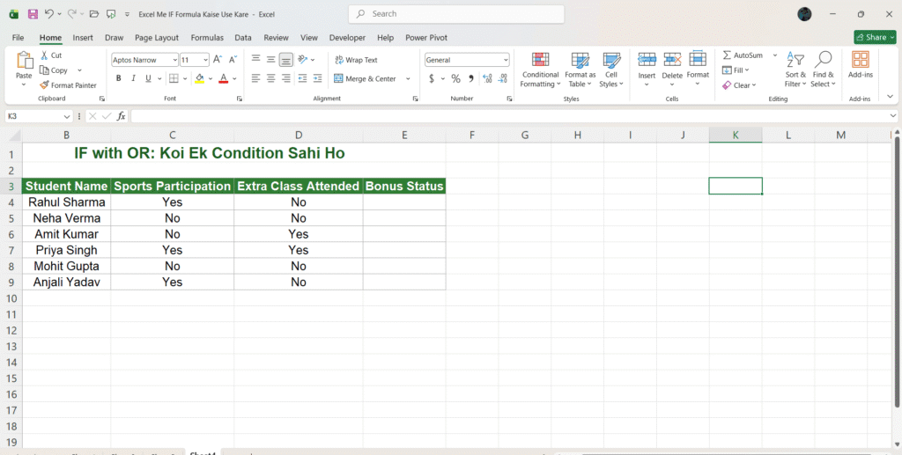Toggle Merge & Center
902x455 pixels.
(365, 78)
